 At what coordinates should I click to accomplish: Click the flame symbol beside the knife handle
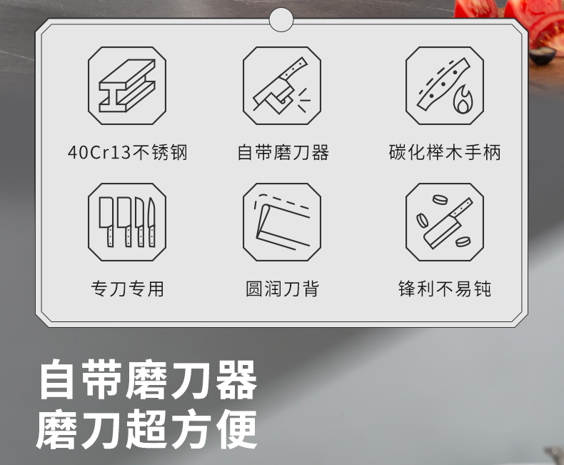(x=463, y=100)
